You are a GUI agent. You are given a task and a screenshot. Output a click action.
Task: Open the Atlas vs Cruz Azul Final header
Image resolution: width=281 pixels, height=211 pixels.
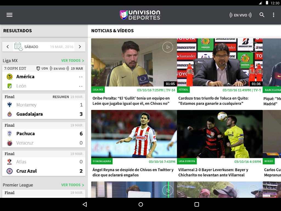pyautogui.click(x=44, y=154)
